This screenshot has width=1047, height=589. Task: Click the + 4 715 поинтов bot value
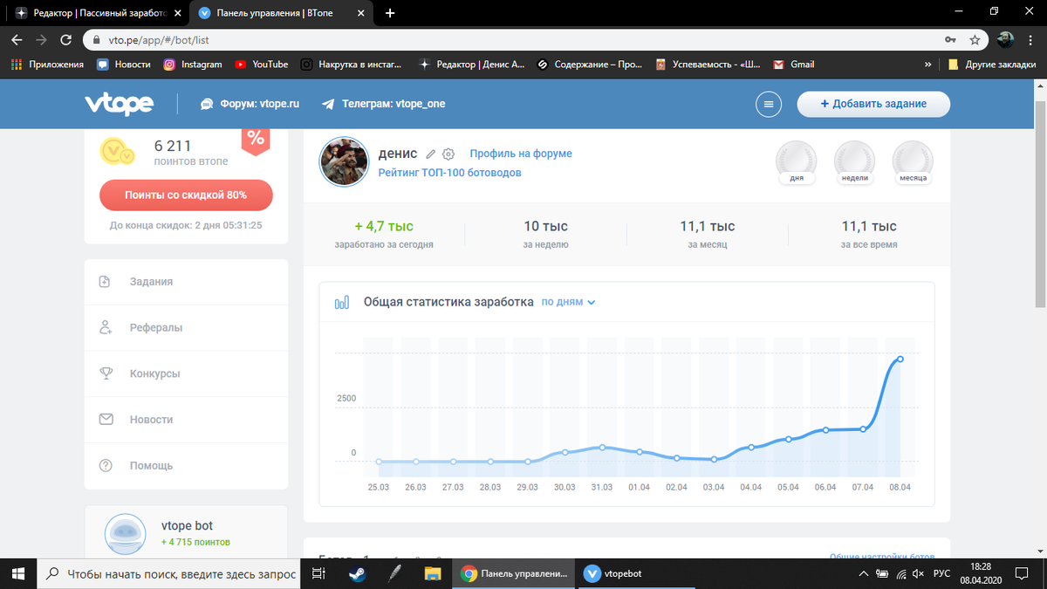(195, 542)
